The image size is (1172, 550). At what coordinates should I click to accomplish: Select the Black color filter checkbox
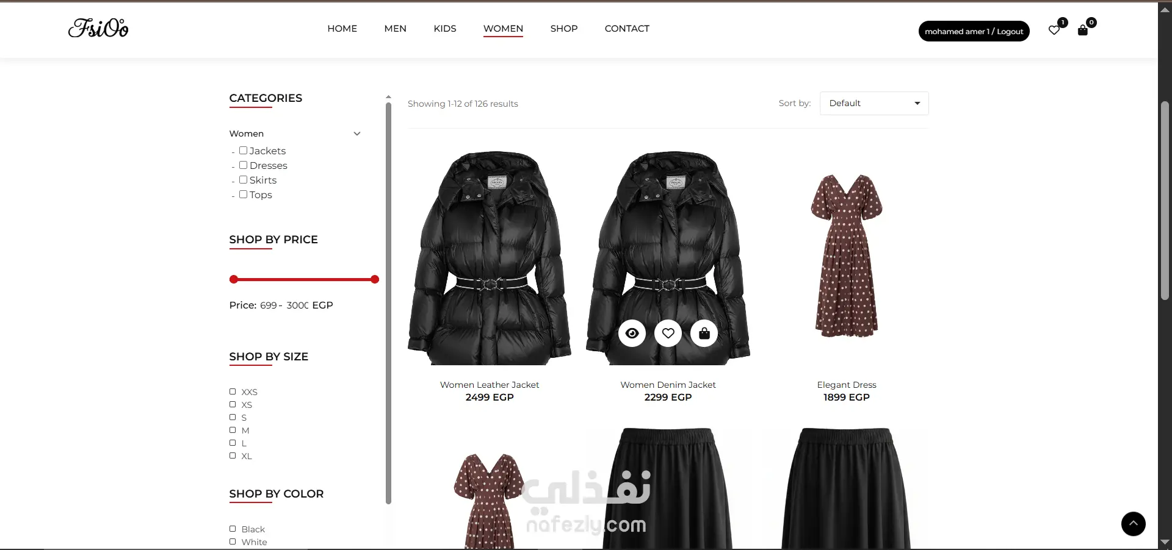coord(233,529)
